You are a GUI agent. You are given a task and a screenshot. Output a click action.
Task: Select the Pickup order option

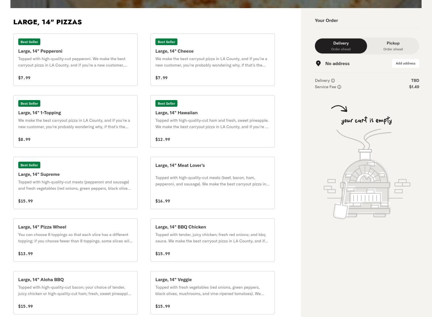[x=393, y=46]
